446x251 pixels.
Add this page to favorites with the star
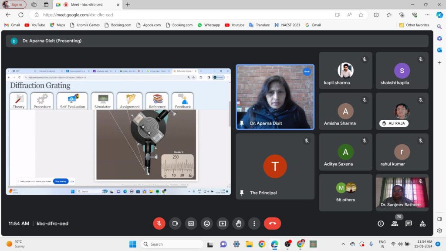click(361, 15)
